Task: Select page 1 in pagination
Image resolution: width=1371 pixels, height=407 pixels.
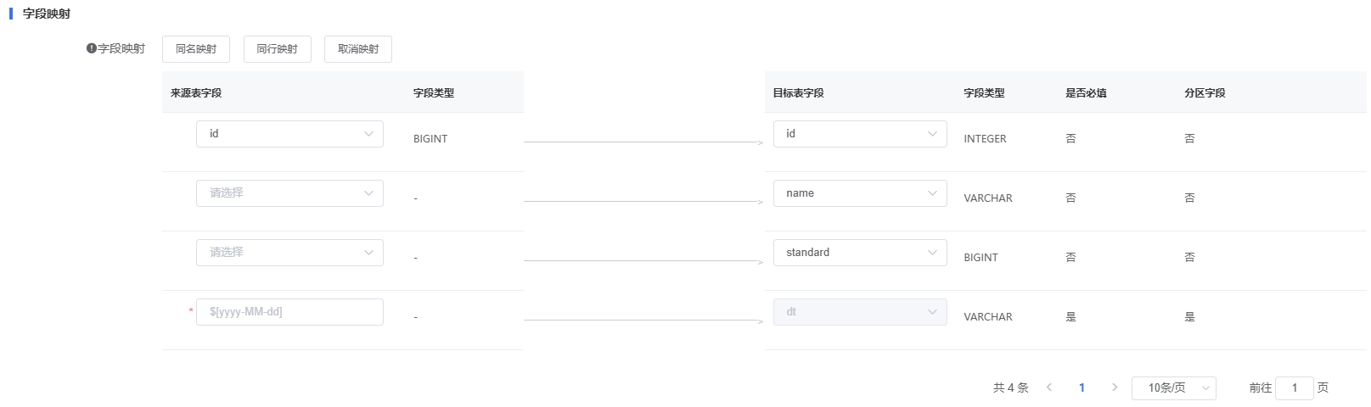Action: pos(1082,387)
